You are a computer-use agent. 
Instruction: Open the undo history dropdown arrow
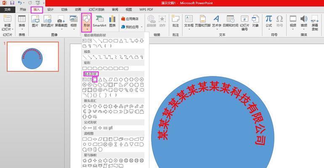click(x=24, y=3)
